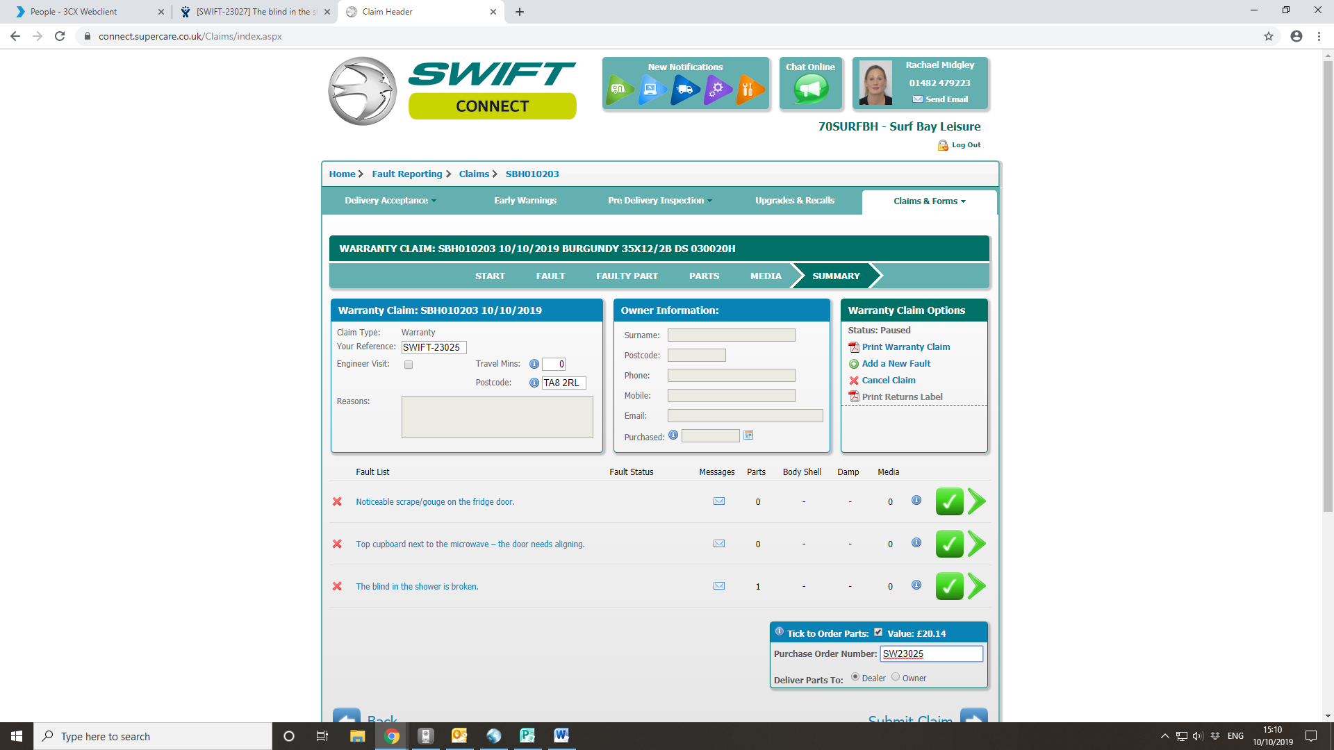Select Owner for Deliver Parts To

[x=896, y=677]
